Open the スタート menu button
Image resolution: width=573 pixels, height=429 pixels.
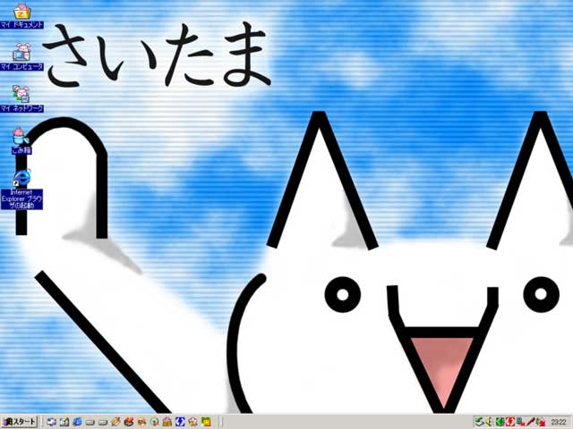19,421
